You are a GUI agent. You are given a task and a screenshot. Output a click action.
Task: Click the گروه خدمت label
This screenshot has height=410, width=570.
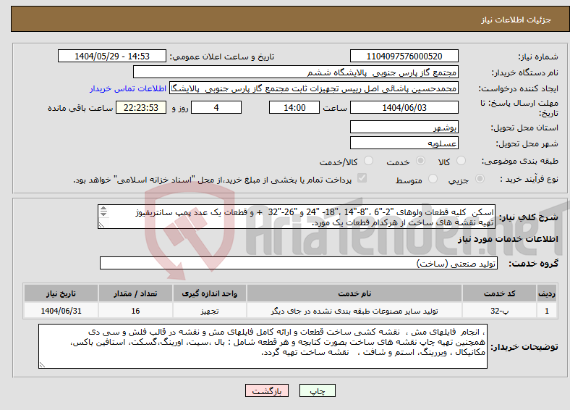coord(533,263)
